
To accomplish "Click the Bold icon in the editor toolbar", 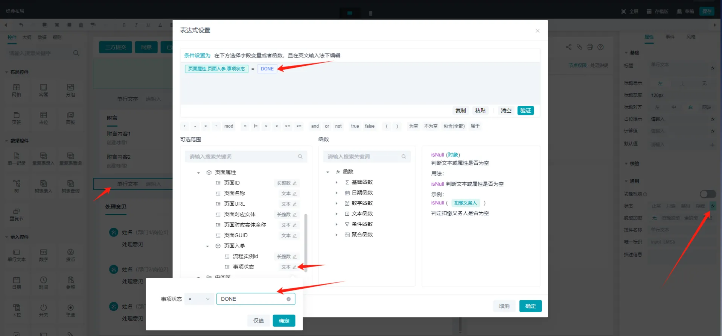I will (124, 25).
